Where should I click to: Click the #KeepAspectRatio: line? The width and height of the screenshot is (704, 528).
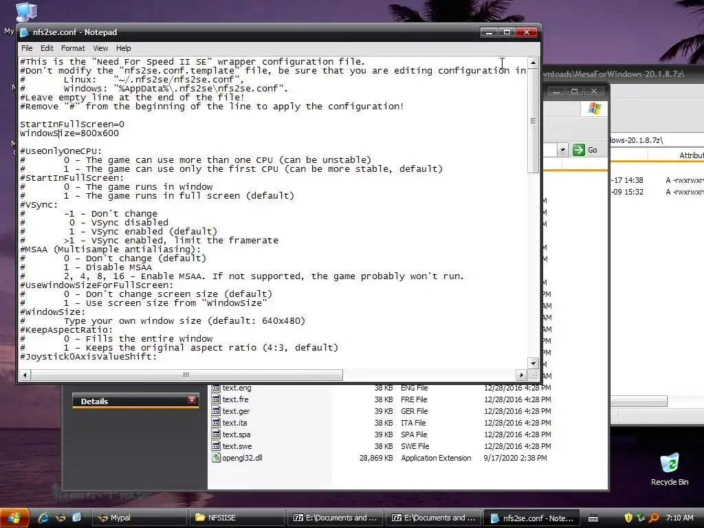(x=67, y=330)
